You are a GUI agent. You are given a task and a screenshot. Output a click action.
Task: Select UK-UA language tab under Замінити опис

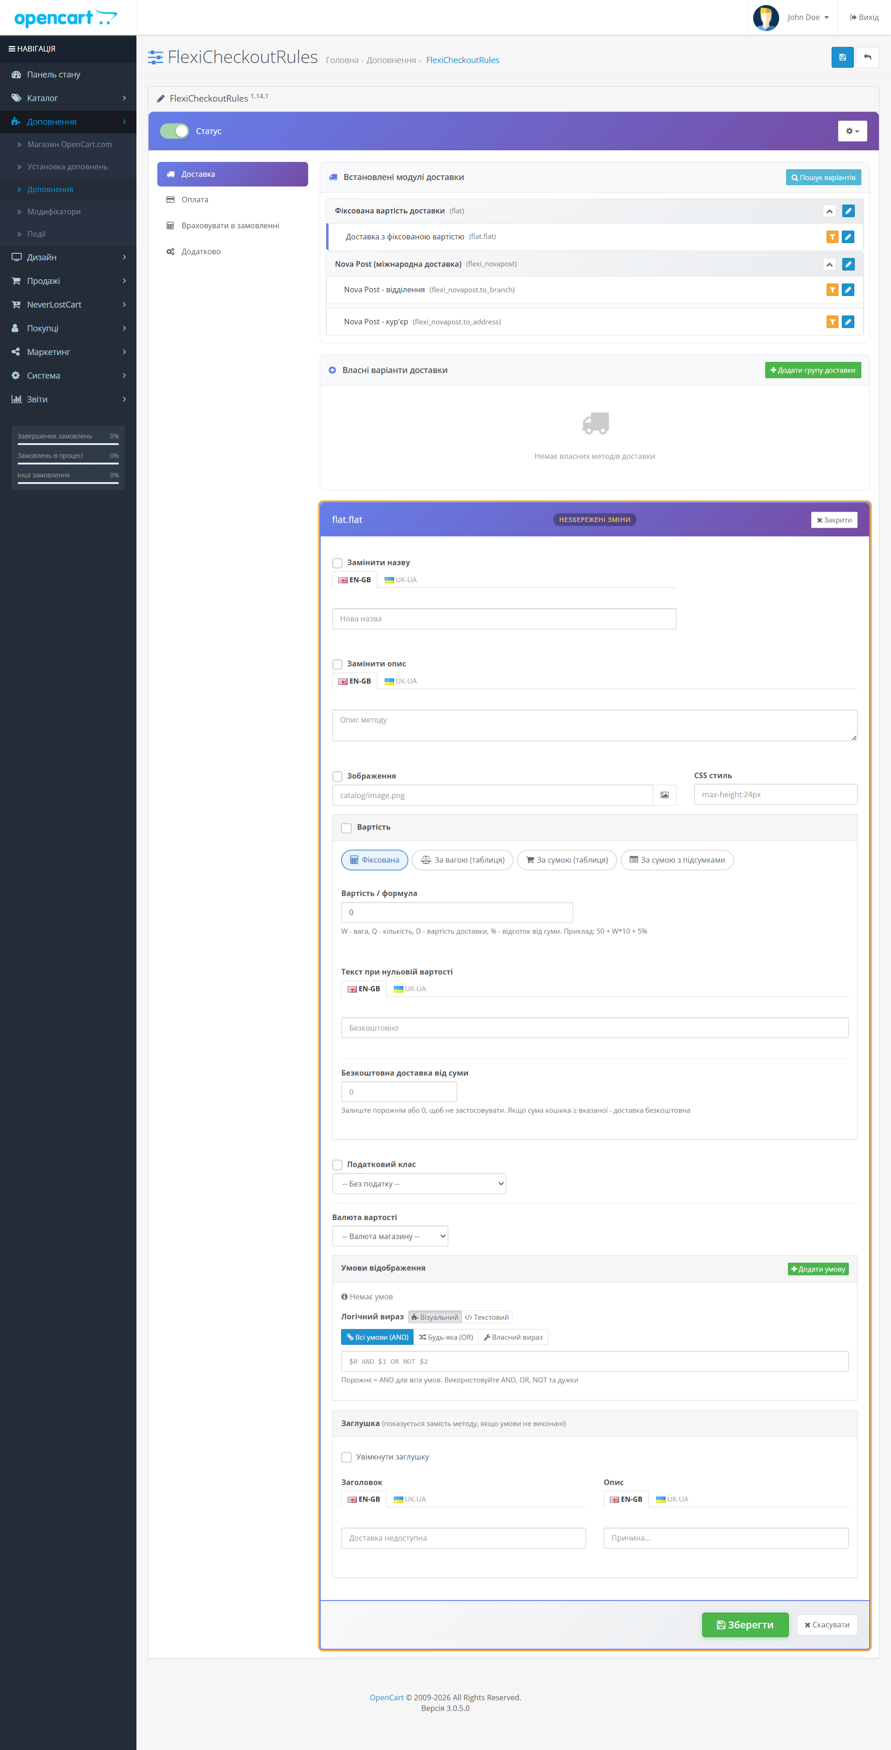(x=401, y=682)
